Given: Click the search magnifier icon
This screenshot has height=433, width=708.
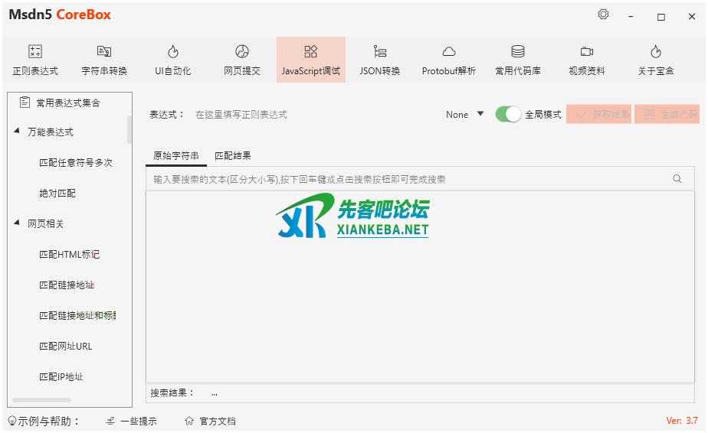Looking at the screenshot, I should coord(677,179).
